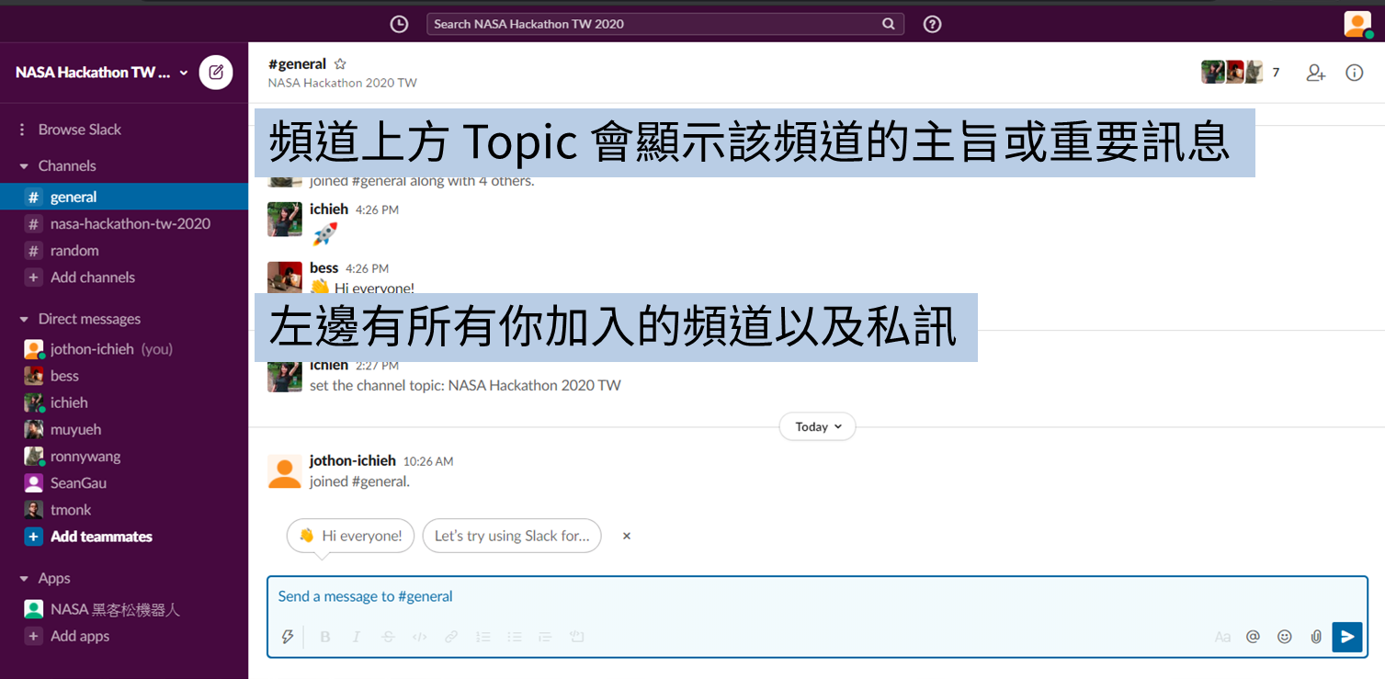Show channel details info icon
The image size is (1385, 679).
pyautogui.click(x=1355, y=73)
